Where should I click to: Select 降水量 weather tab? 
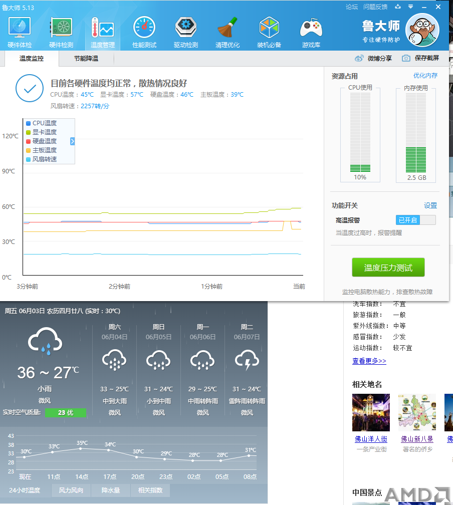[111, 490]
